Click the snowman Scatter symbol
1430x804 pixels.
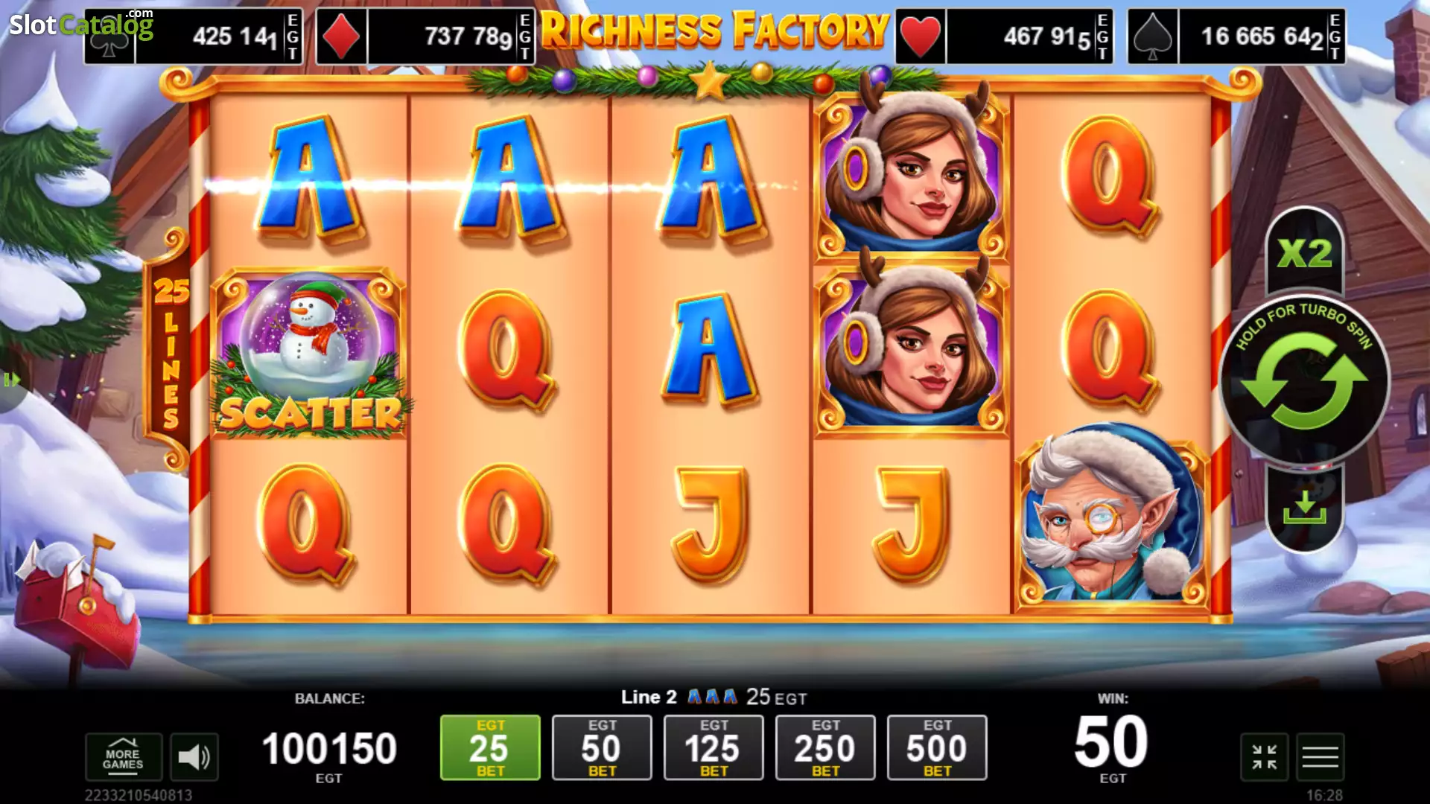309,354
